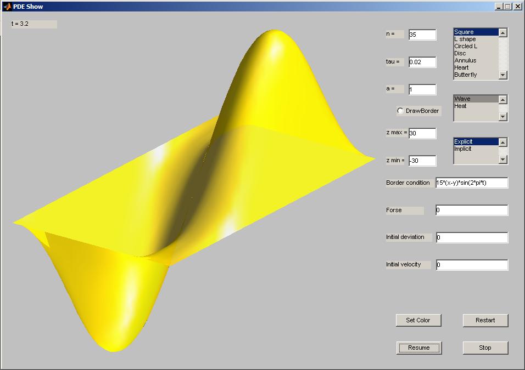This screenshot has height=370, width=525.
Task: Close the PDE Show window
Action: (518, 7)
